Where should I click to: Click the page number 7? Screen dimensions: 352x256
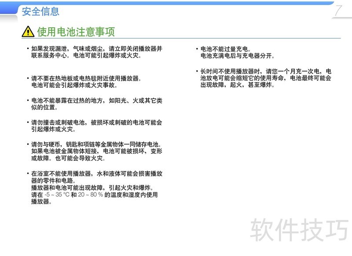click(339, 11)
